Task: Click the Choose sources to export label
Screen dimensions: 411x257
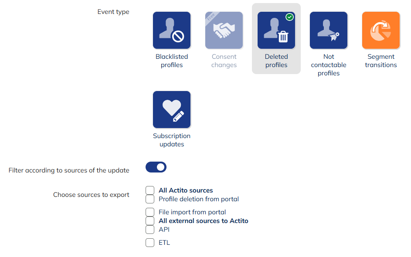Action: point(91,195)
